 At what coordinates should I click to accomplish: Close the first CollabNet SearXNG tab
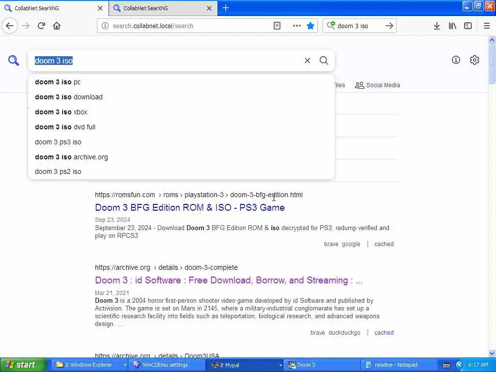click(100, 8)
